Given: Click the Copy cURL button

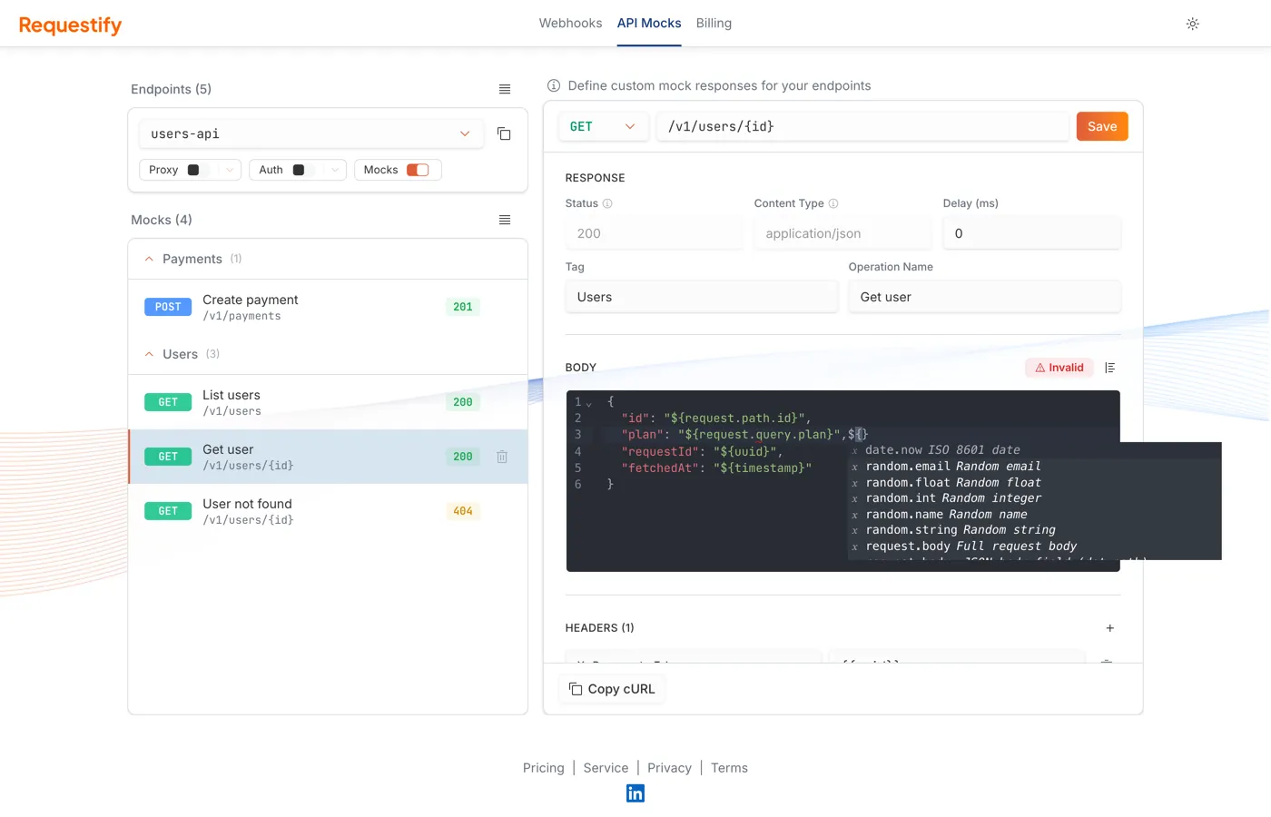Looking at the screenshot, I should (612, 689).
